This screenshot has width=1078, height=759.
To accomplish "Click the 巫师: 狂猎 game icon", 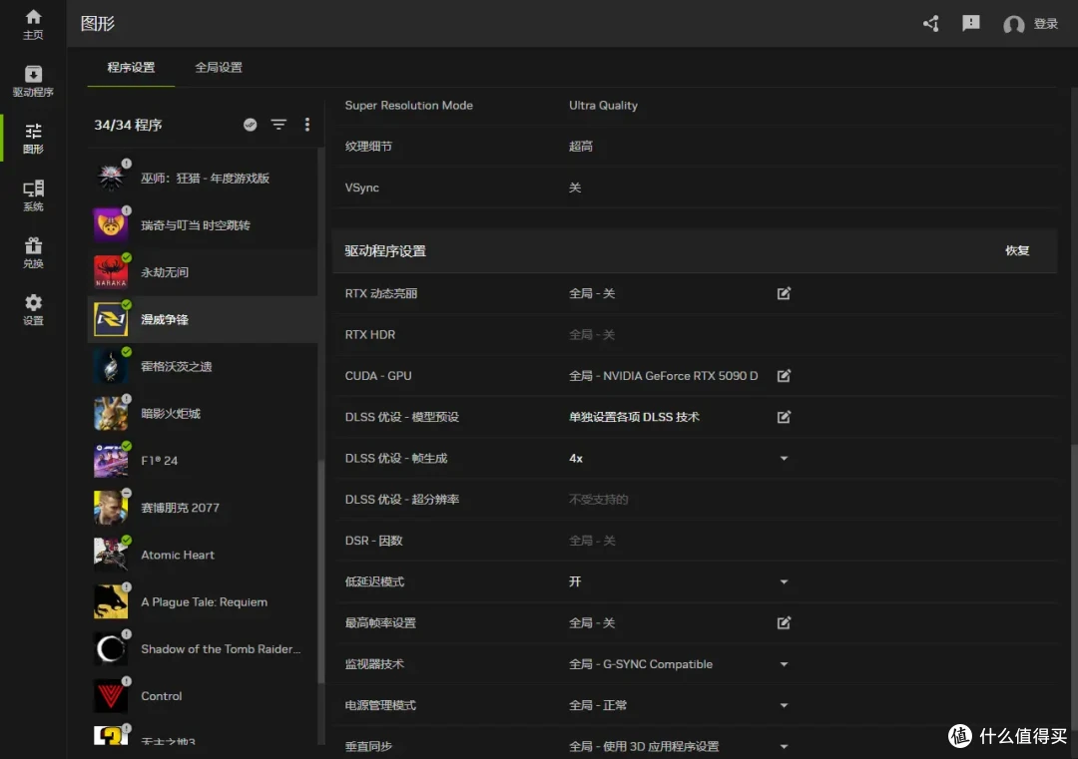I will tap(111, 178).
